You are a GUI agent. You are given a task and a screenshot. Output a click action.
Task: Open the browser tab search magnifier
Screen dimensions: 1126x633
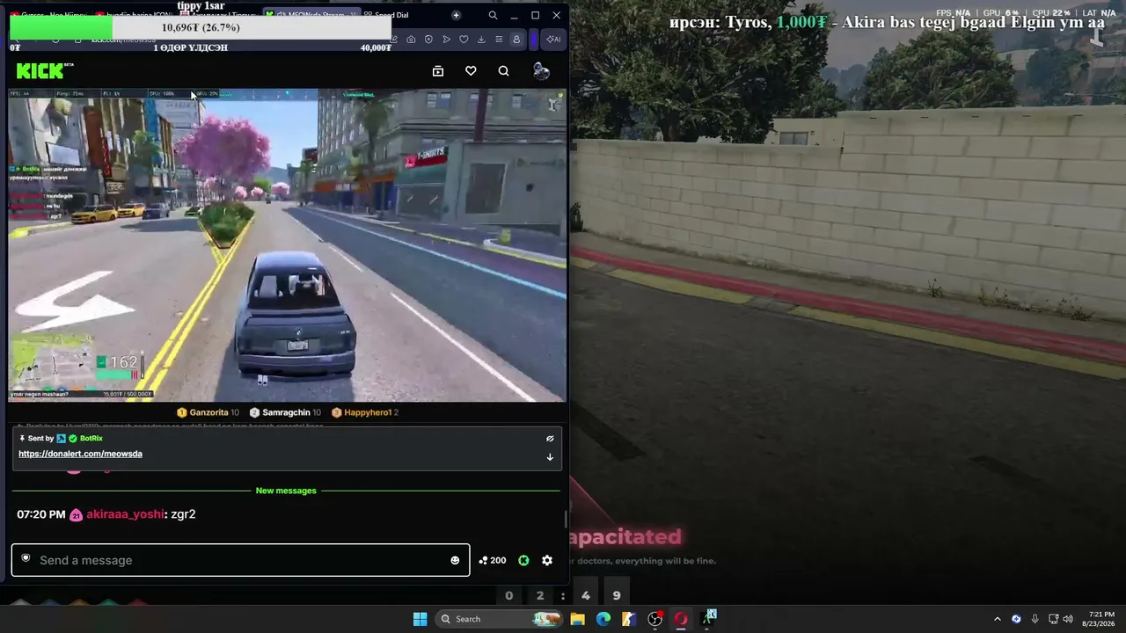[x=493, y=15]
